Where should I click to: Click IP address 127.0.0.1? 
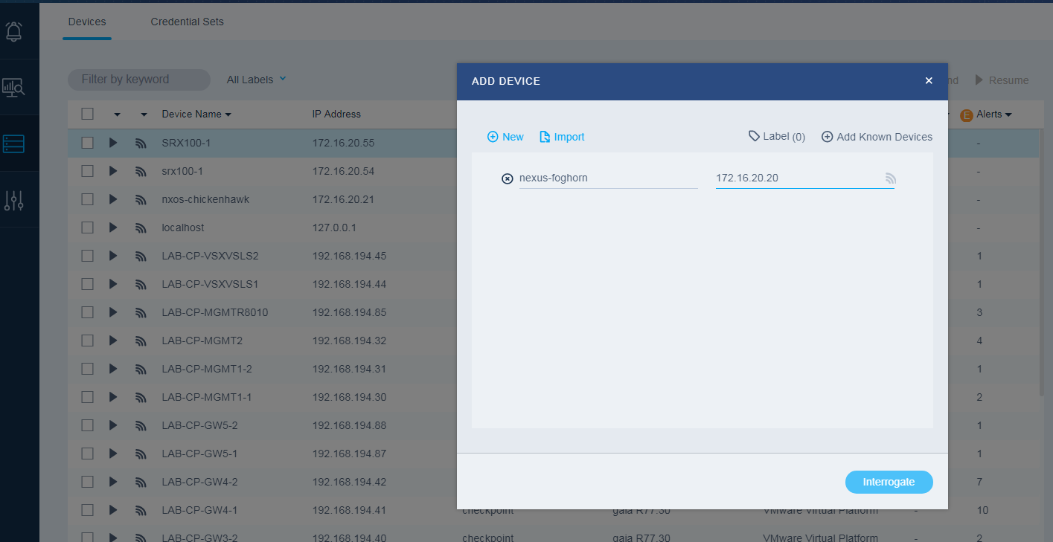point(334,228)
